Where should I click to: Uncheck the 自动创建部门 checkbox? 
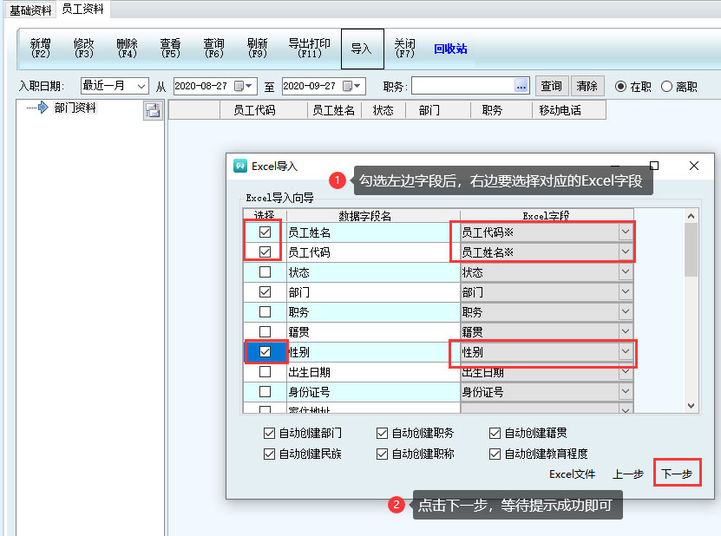pyautogui.click(x=269, y=433)
